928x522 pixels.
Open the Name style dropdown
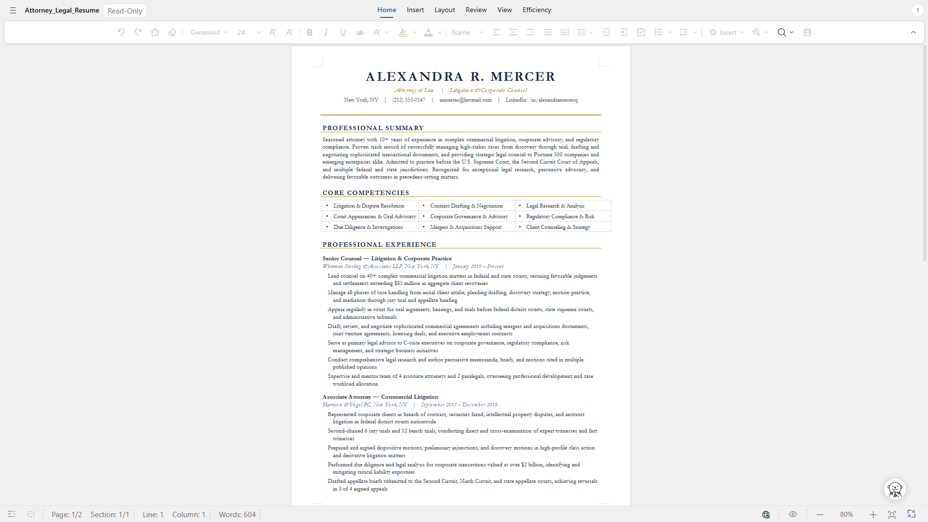[467, 32]
